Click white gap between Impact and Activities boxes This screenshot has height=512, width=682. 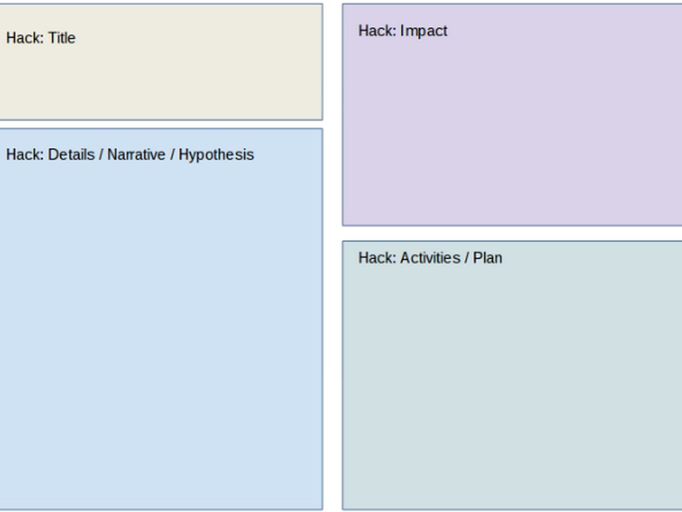[x=512, y=233]
